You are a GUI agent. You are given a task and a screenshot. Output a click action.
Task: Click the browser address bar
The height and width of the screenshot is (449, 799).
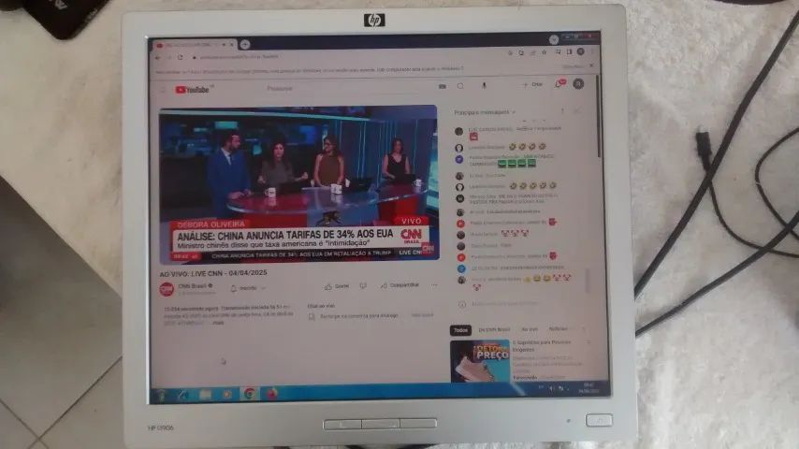[346, 56]
